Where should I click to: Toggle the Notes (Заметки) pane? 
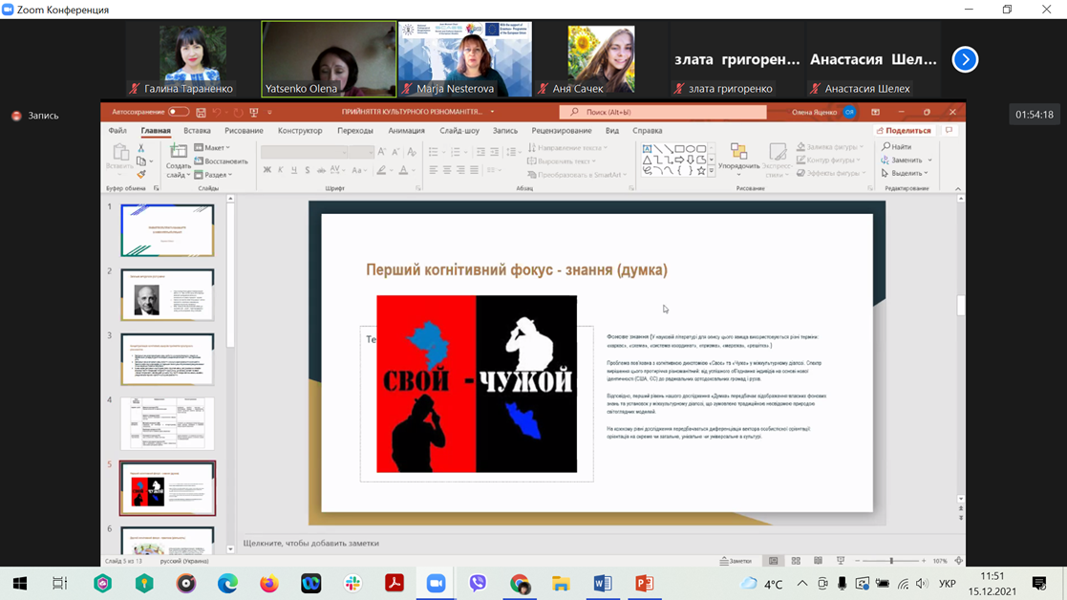pos(736,561)
